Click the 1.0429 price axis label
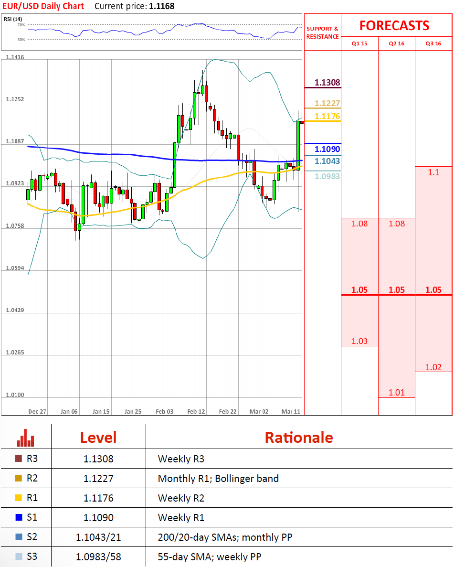Screen dimensions: 454x567 click(15, 310)
